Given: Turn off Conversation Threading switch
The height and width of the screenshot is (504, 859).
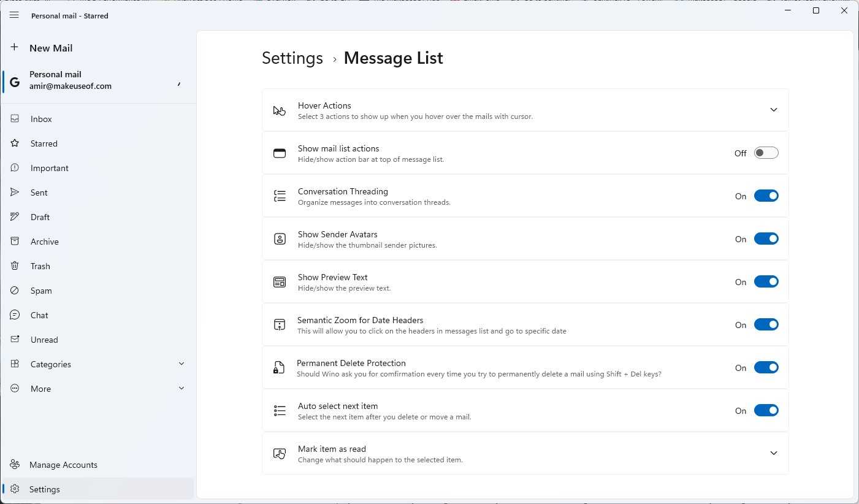Looking at the screenshot, I should click(x=766, y=196).
